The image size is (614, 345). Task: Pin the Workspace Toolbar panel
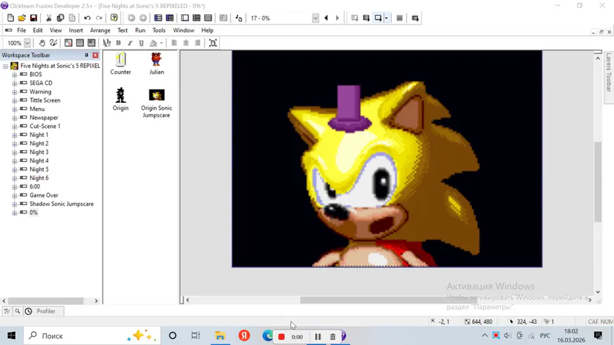click(87, 55)
